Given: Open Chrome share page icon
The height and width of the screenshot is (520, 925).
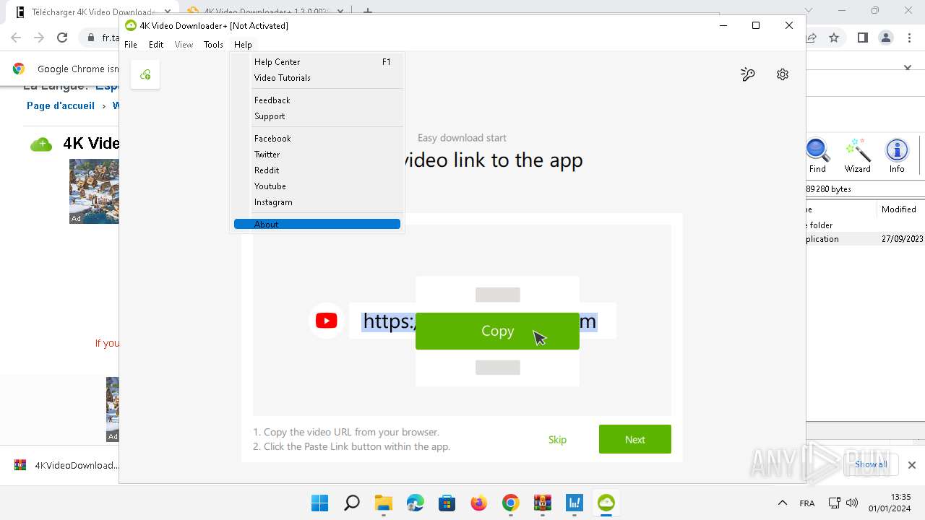Looking at the screenshot, I should click(x=811, y=38).
